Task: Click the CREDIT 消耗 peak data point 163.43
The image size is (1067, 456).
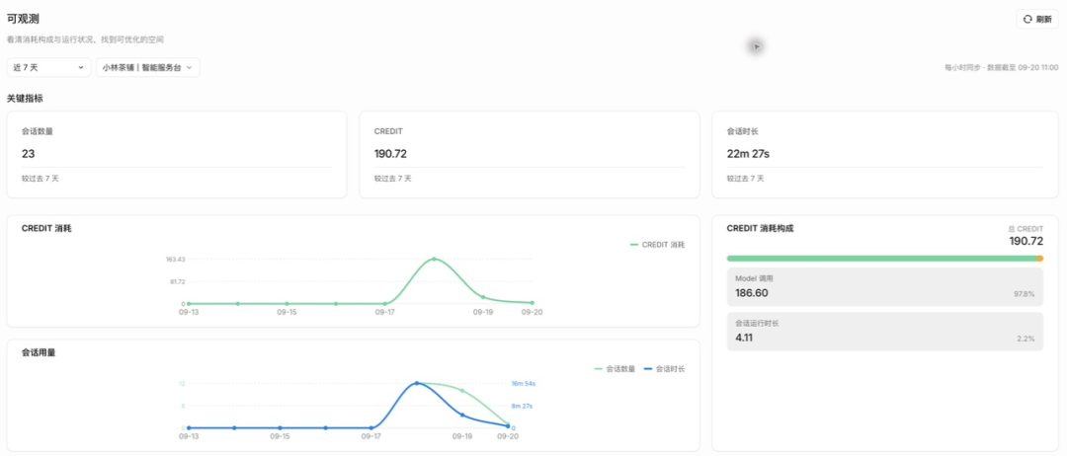Action: [434, 259]
